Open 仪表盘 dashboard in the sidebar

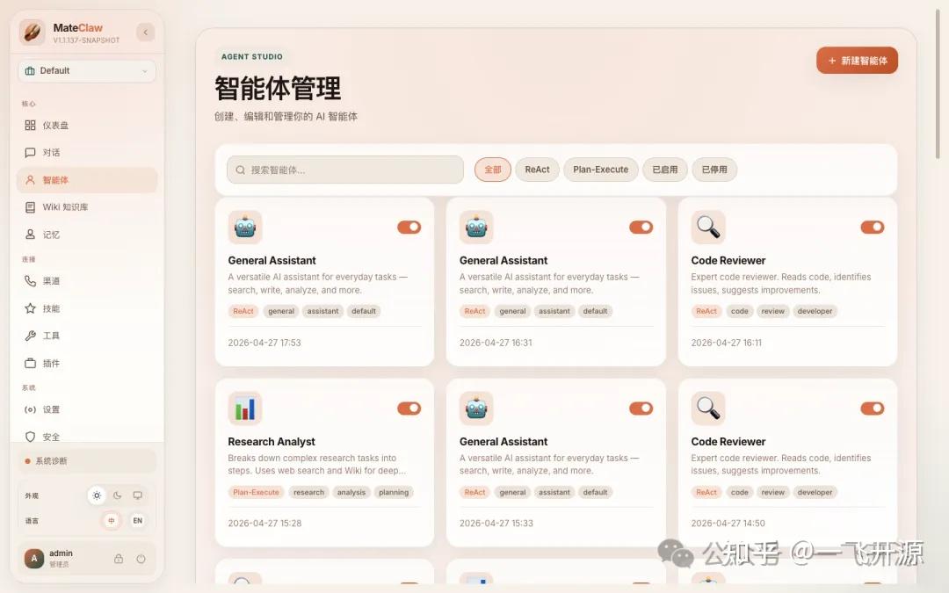click(86, 126)
